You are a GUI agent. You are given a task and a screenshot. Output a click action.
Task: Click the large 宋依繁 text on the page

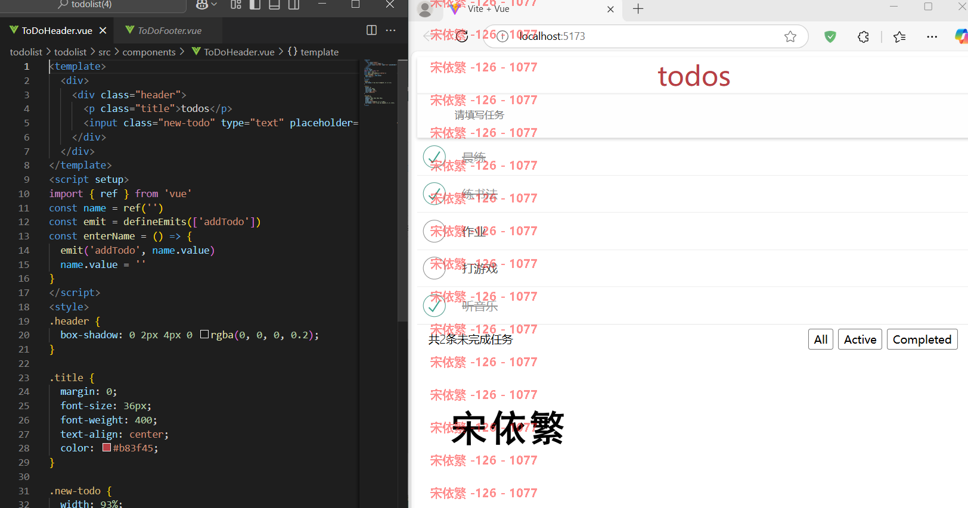pyautogui.click(x=508, y=428)
